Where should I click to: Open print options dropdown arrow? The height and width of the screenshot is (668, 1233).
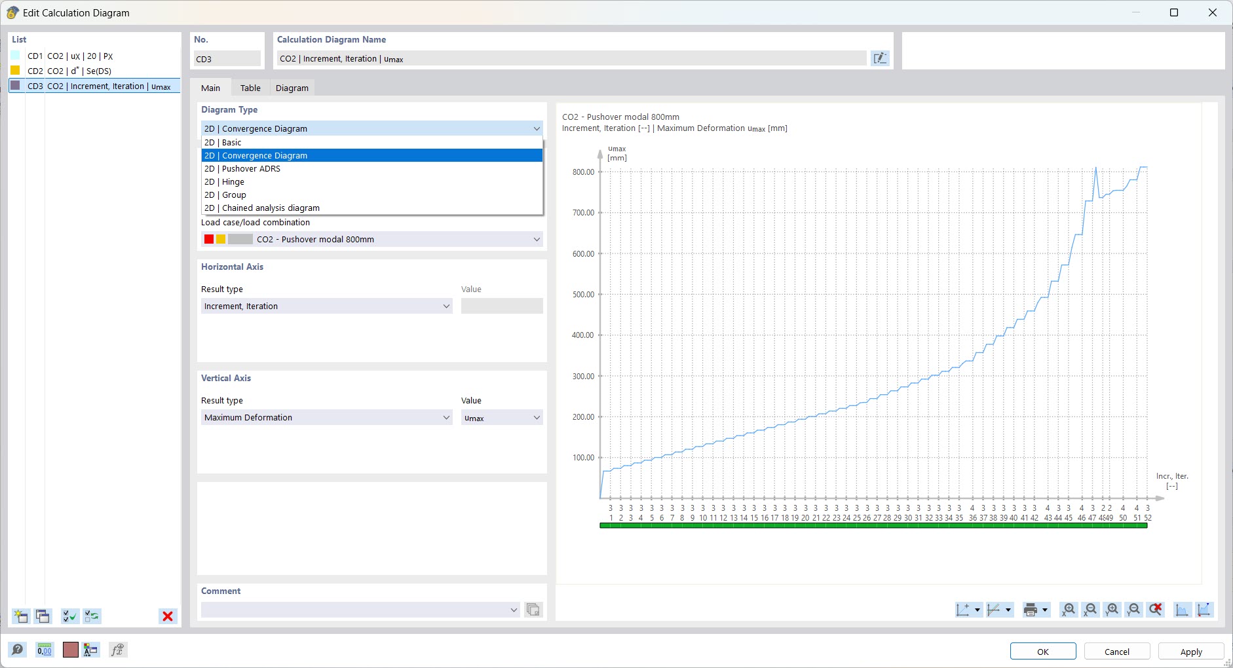pos(1045,610)
